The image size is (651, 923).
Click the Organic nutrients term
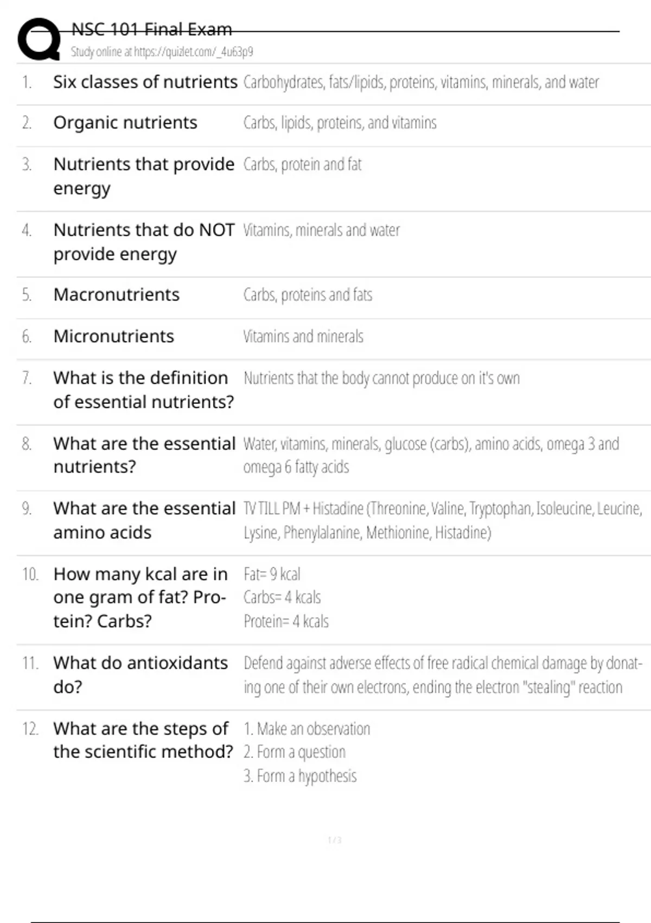coord(125,123)
